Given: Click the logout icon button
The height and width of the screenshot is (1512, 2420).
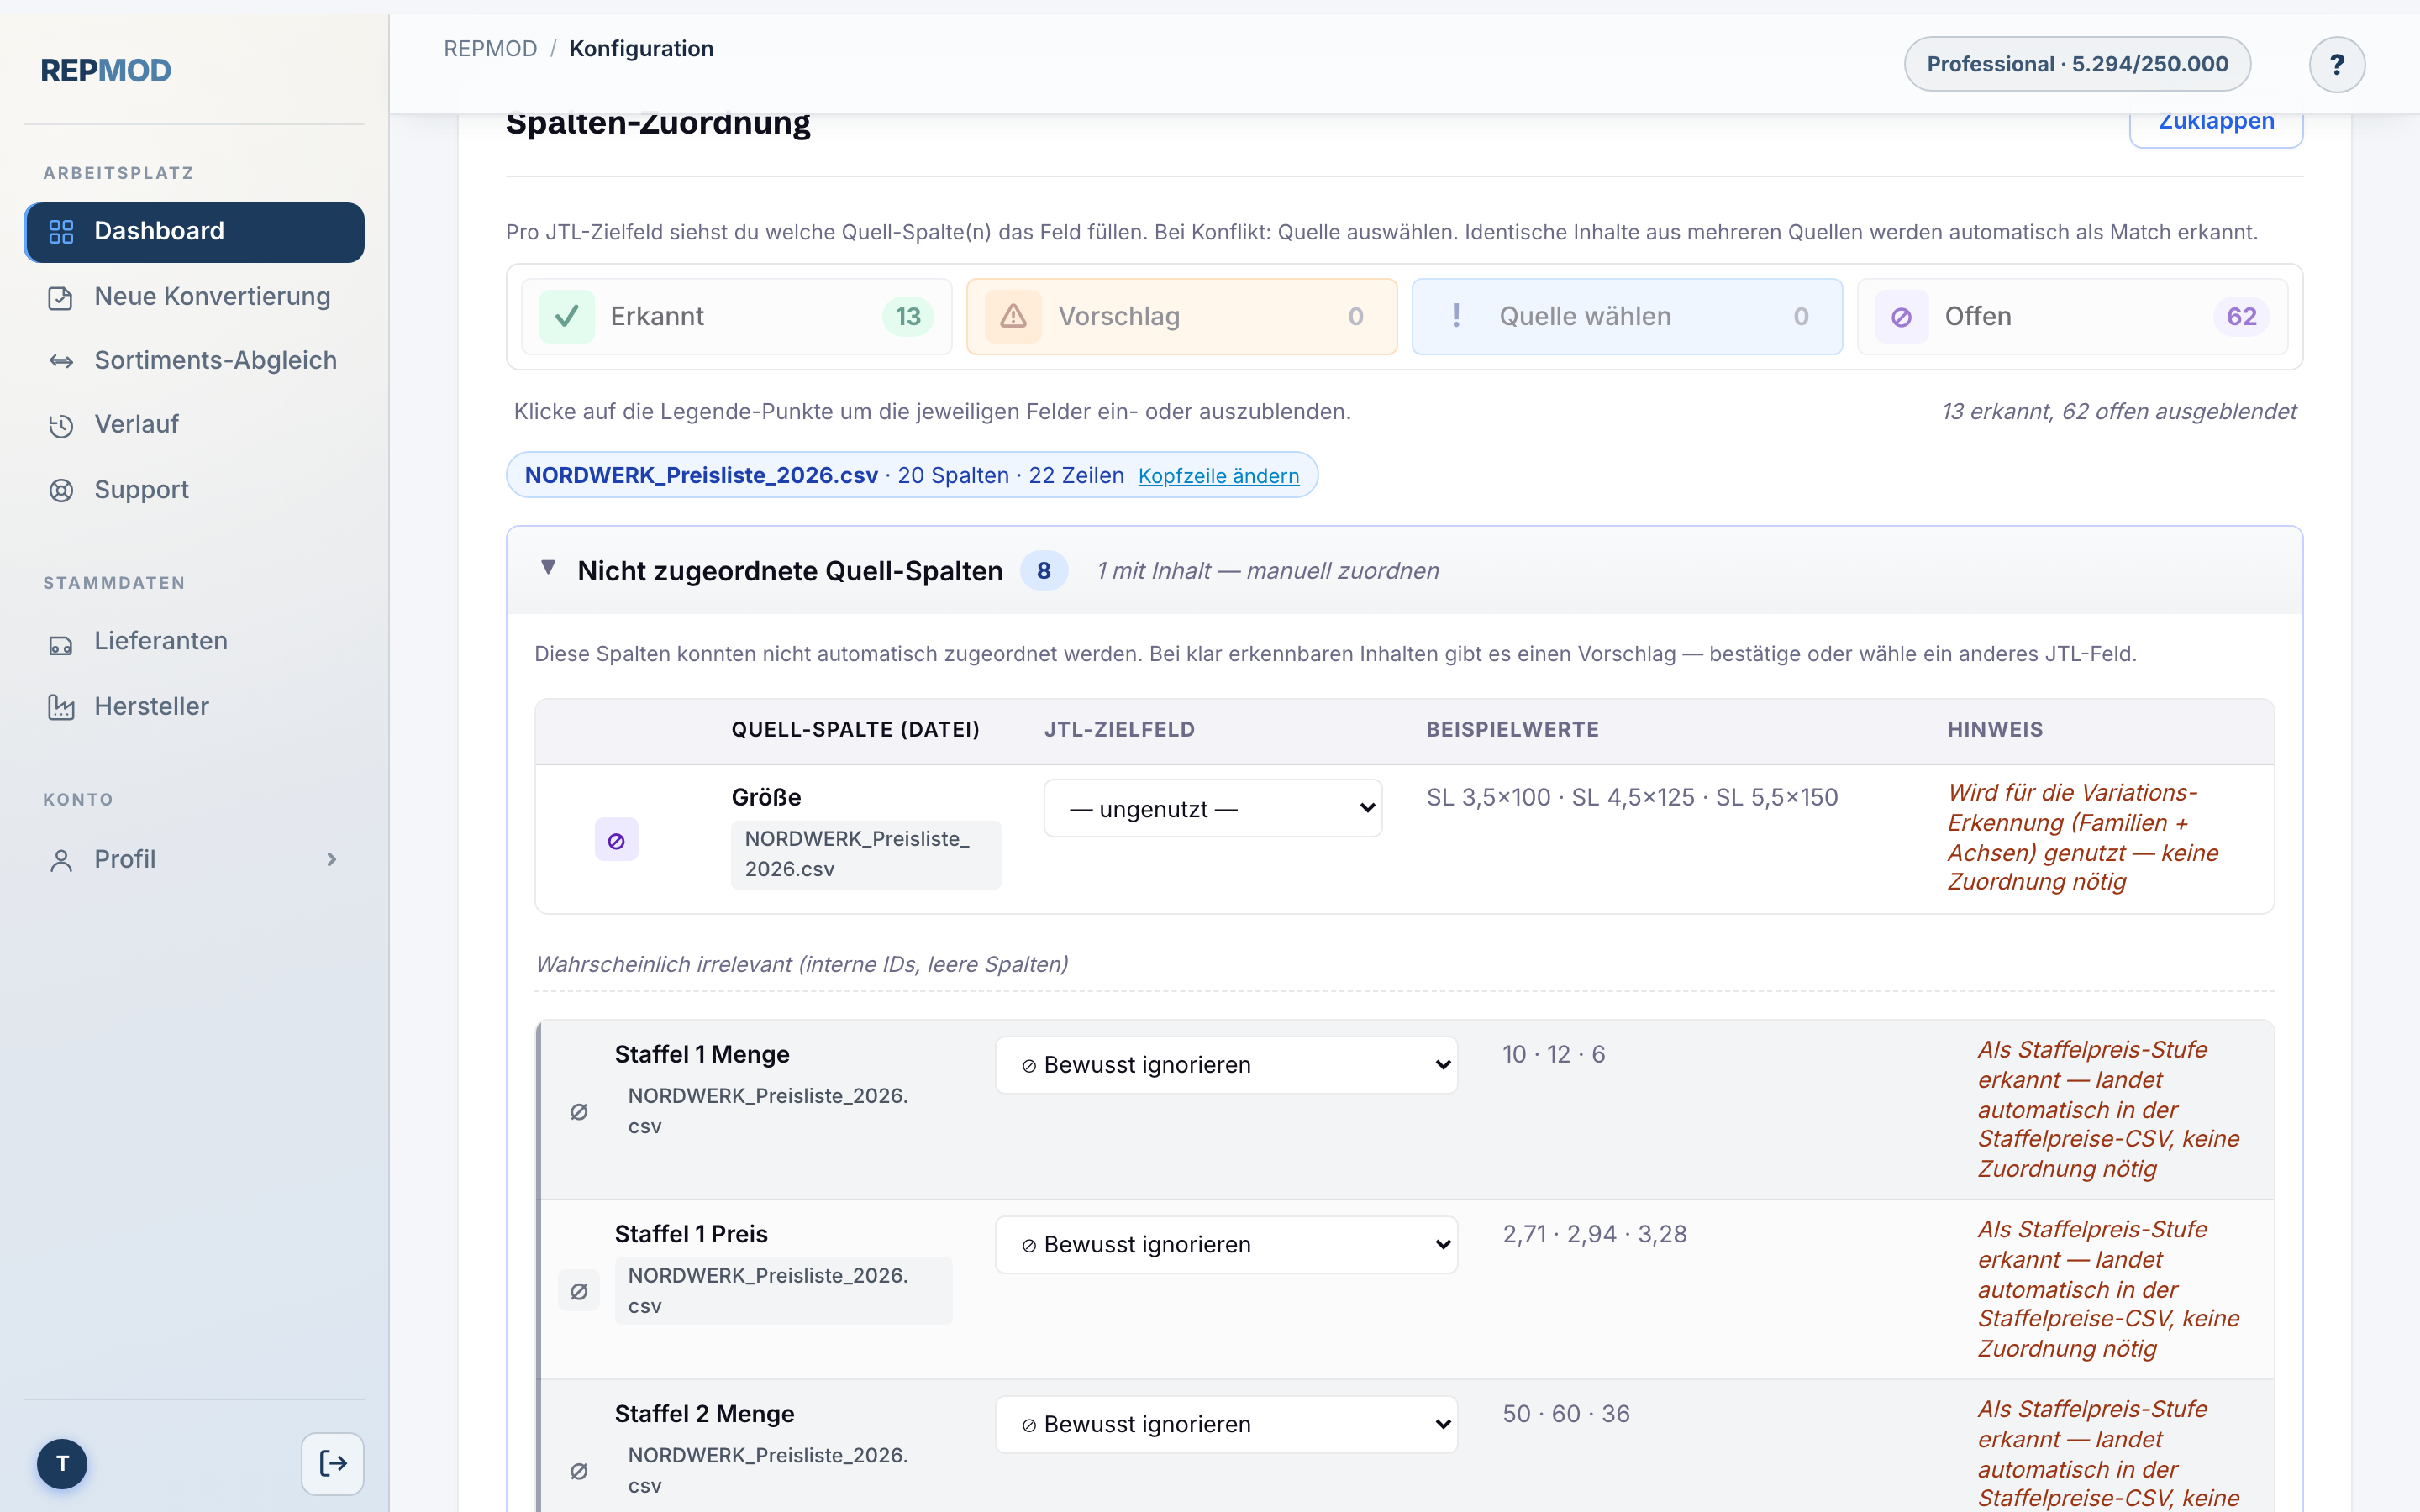Looking at the screenshot, I should (x=333, y=1464).
